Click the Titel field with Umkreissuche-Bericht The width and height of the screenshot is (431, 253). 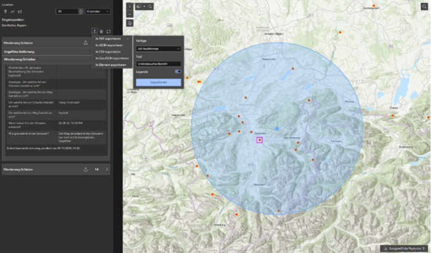158,64
